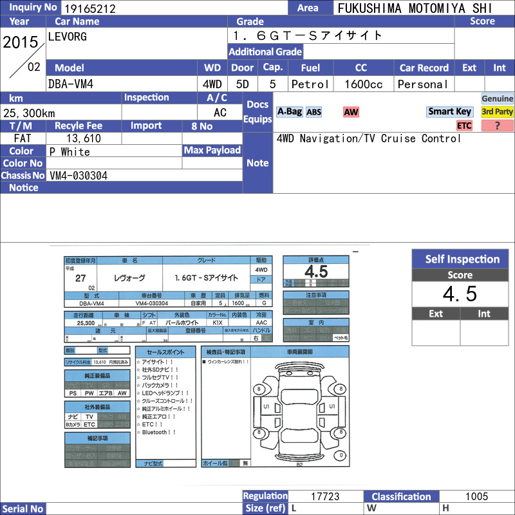515x515 pixels.
Task: Click the 1600cc displacement value
Action: (x=363, y=84)
